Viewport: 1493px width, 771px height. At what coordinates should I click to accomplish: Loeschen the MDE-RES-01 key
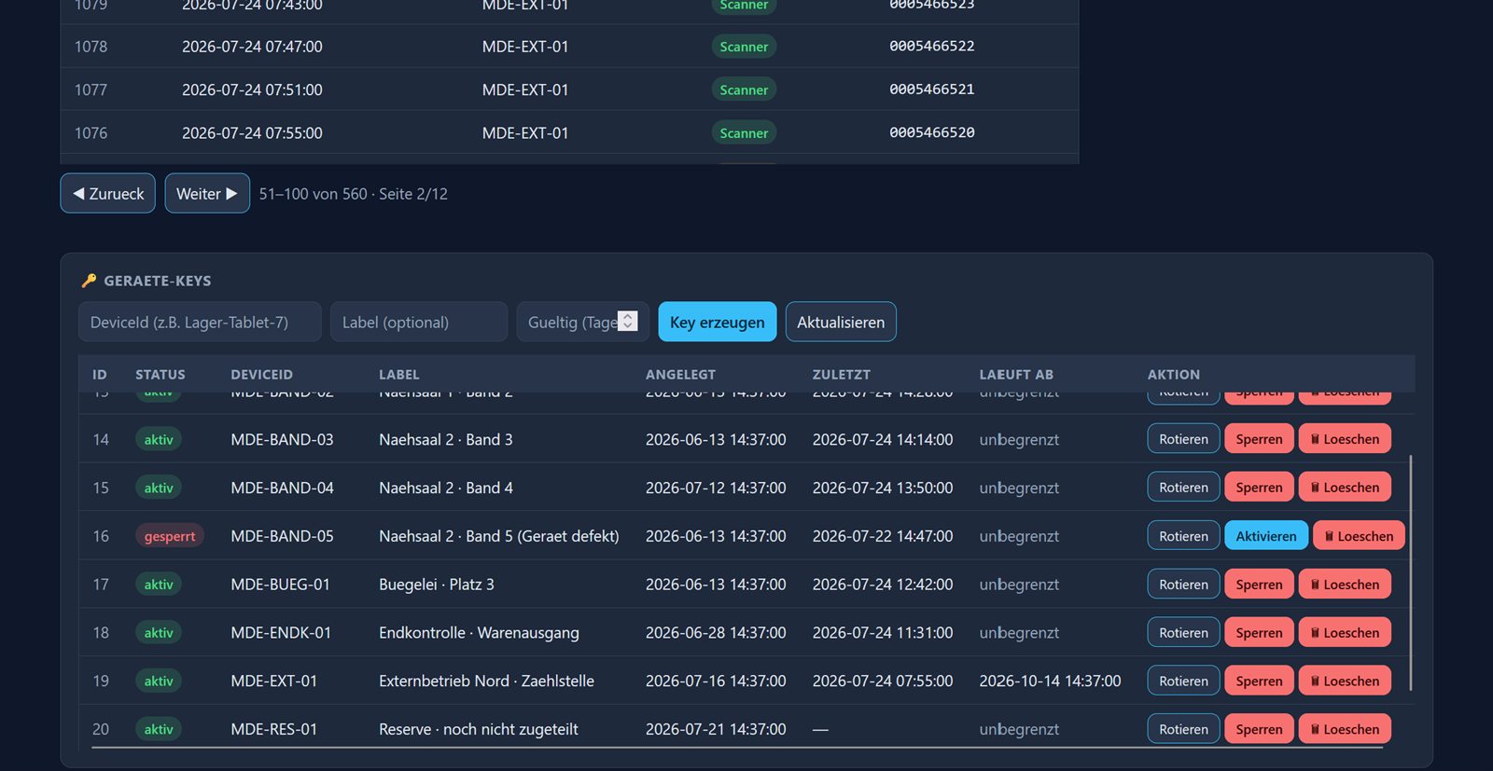pyautogui.click(x=1345, y=729)
